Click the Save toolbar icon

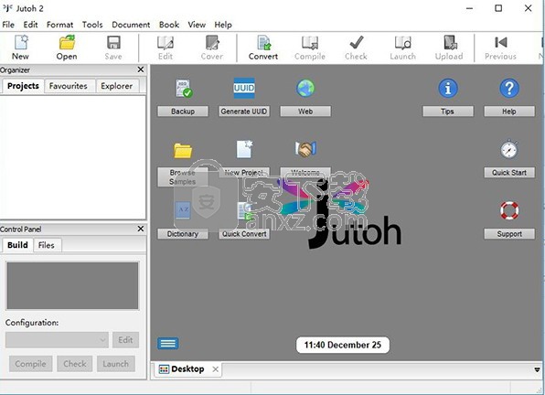tap(113, 43)
